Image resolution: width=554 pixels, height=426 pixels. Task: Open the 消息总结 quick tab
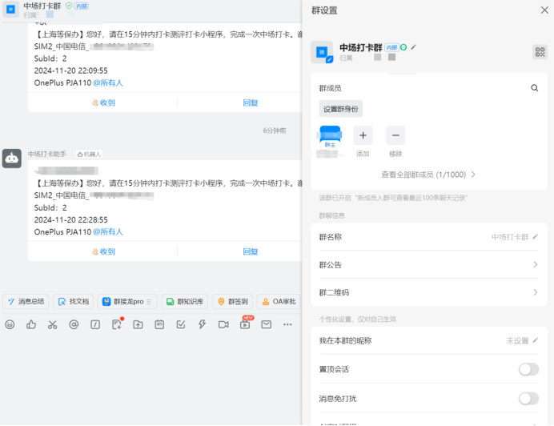(x=26, y=302)
